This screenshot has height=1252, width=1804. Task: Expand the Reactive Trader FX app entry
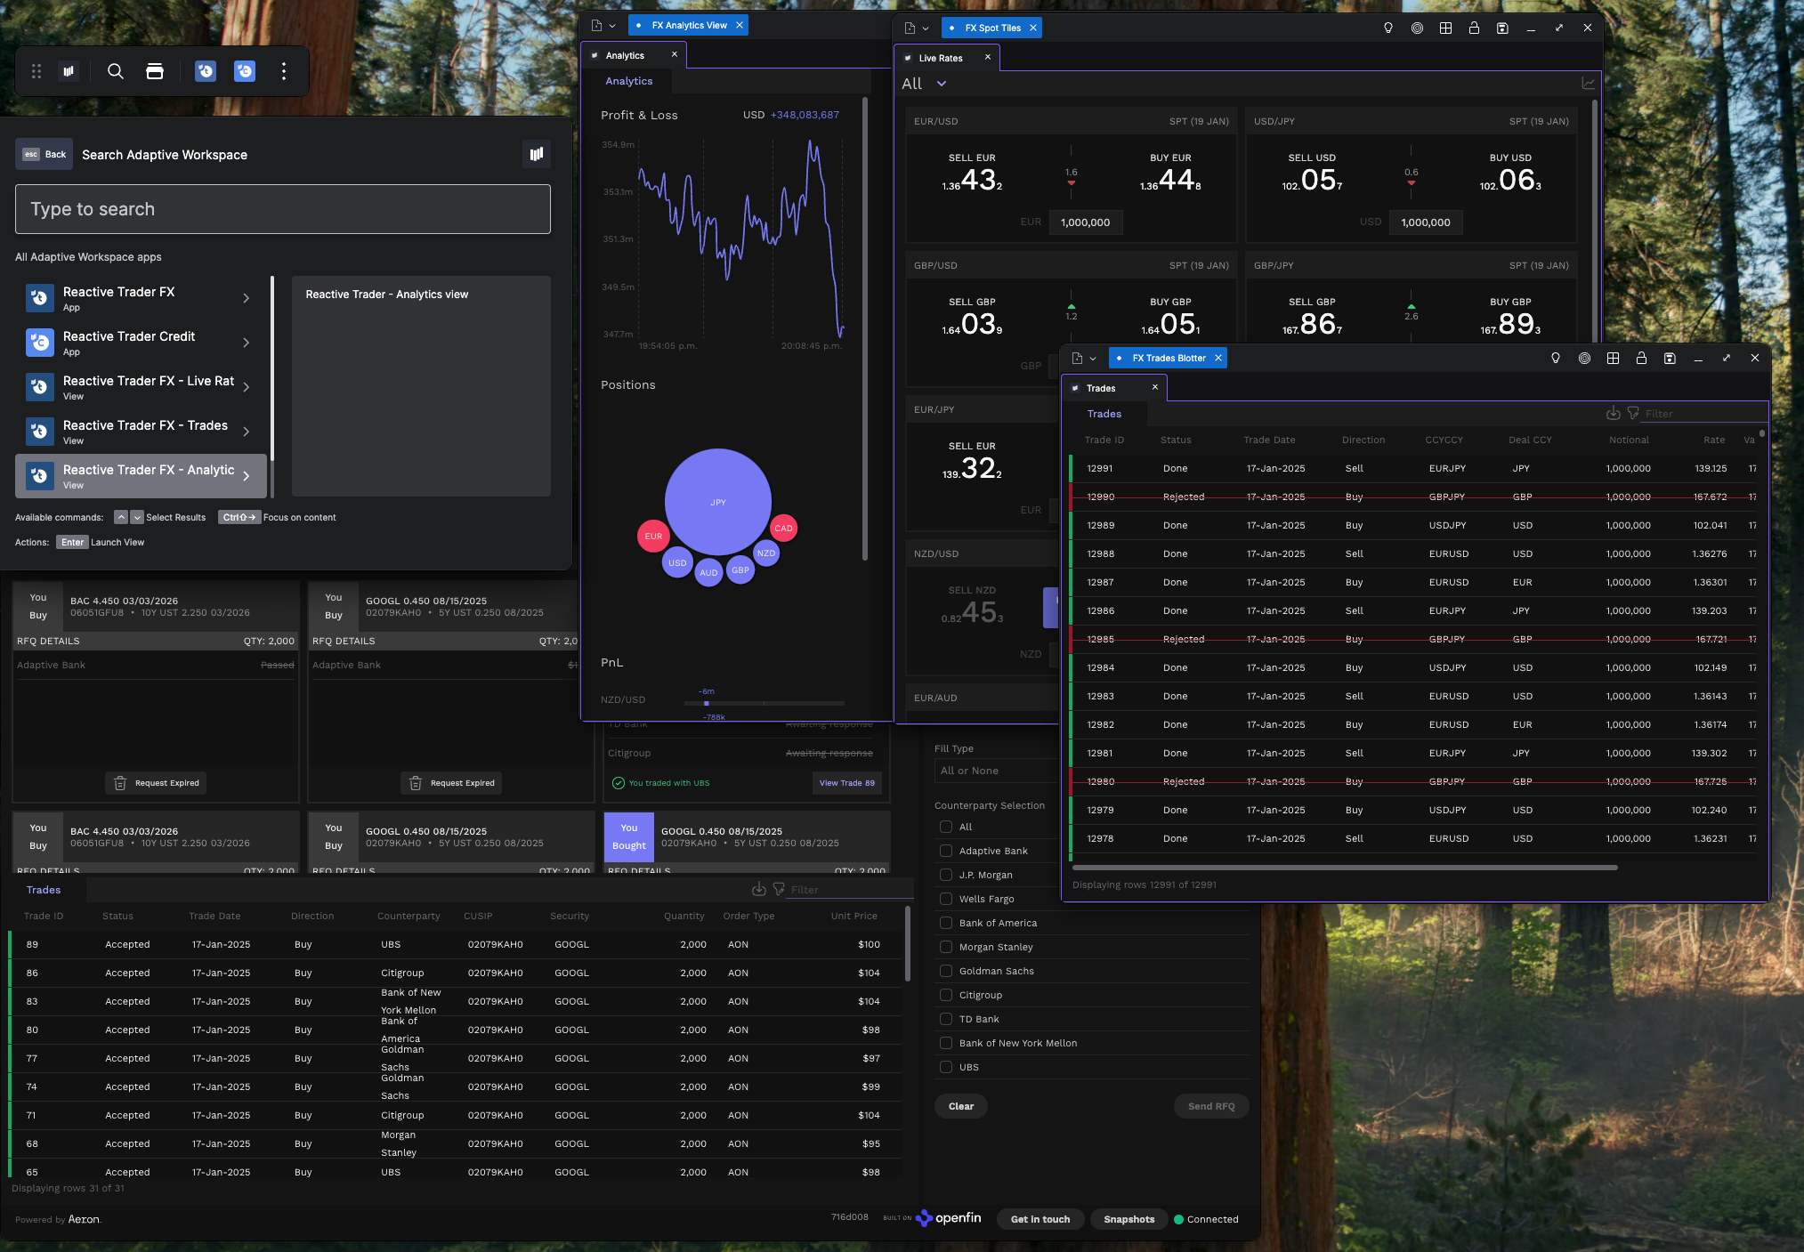click(247, 298)
